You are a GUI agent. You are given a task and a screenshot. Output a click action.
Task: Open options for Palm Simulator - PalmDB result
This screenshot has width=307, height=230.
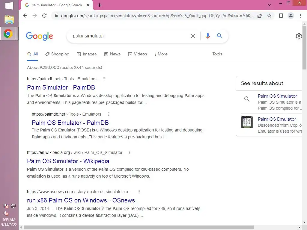pos(104,79)
